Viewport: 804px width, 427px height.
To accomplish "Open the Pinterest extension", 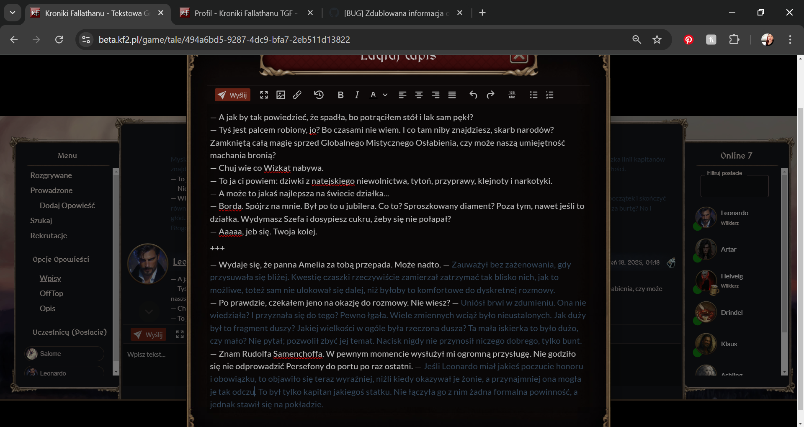I will (x=688, y=40).
